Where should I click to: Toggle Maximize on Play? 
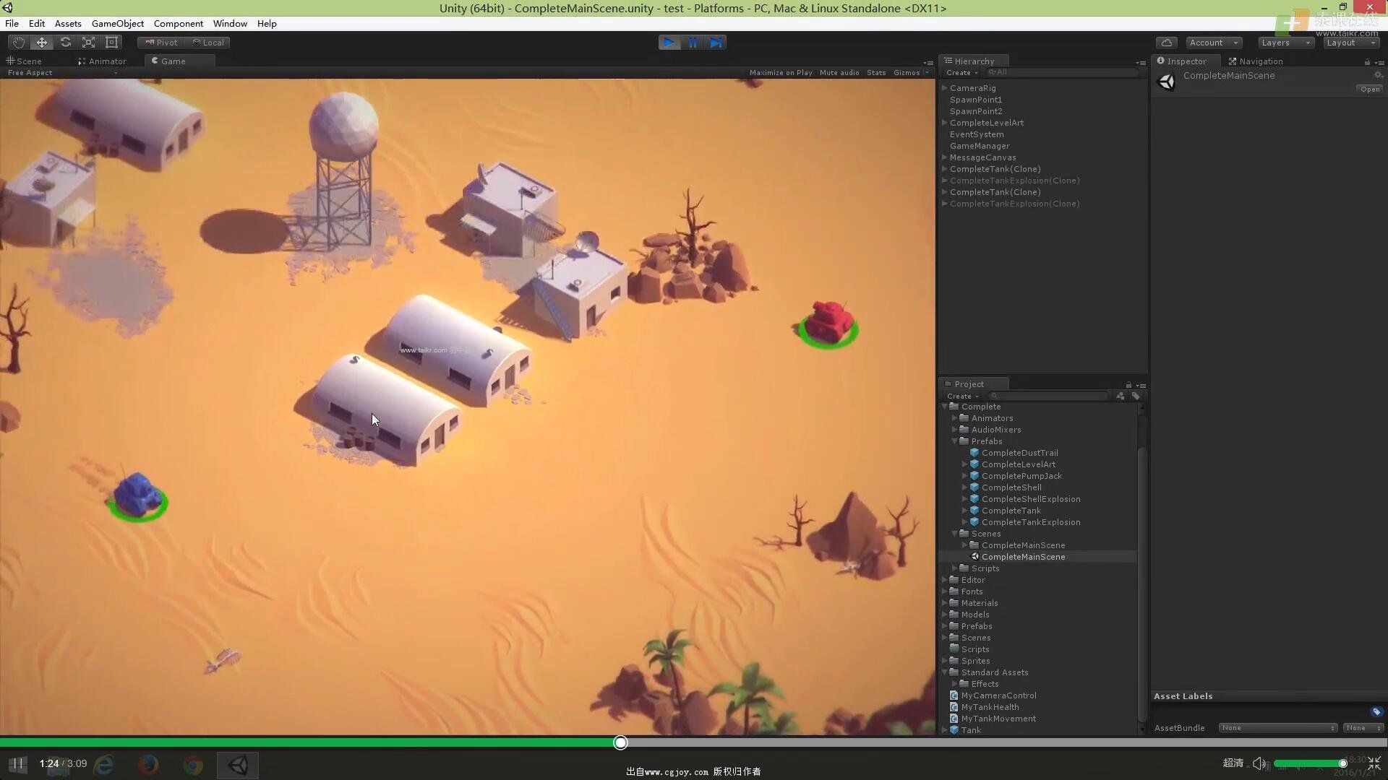tap(781, 73)
